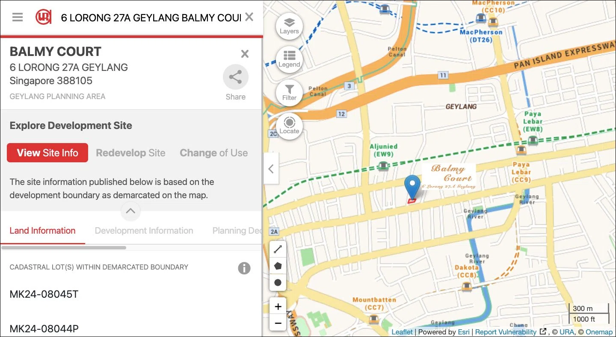The width and height of the screenshot is (616, 337).
Task: Switch to Land Information tab
Action: (x=42, y=231)
